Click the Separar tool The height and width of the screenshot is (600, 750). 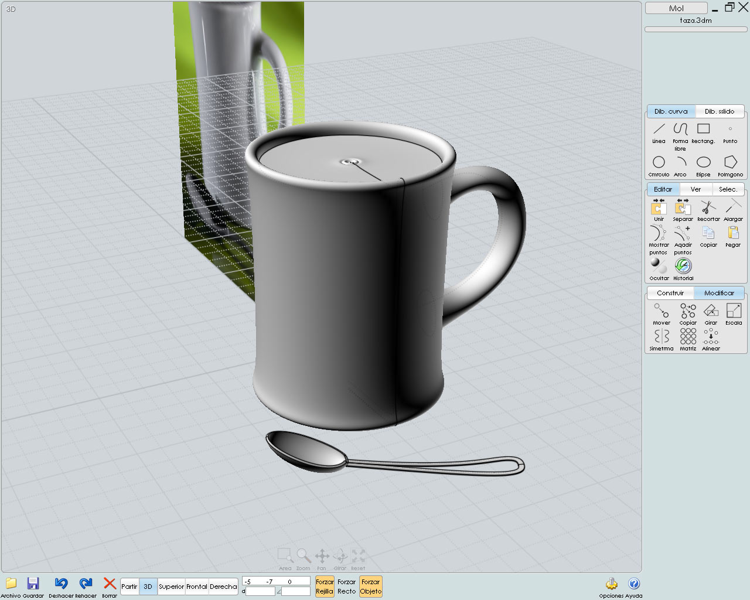683,210
